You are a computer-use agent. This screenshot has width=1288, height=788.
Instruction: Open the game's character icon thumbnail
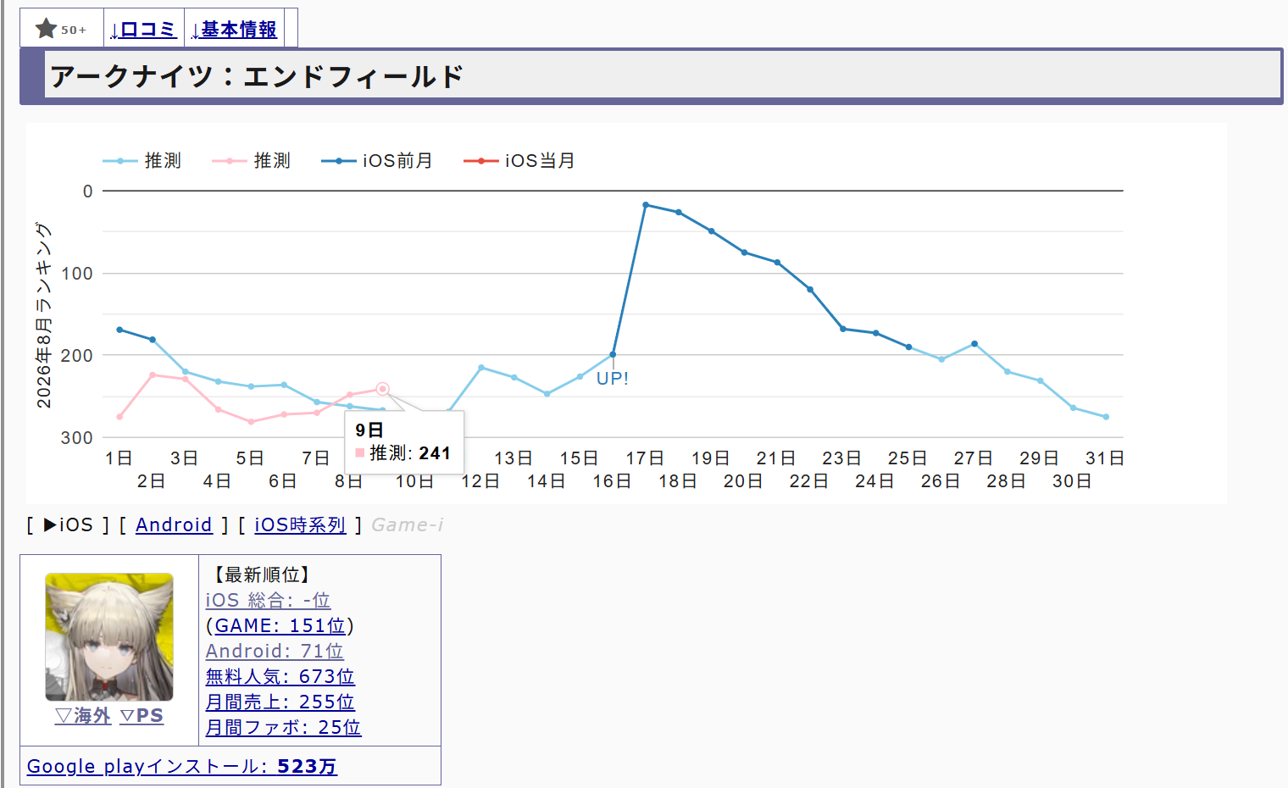[109, 637]
